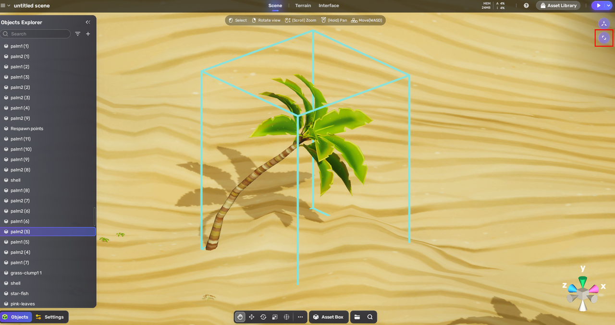Select the crosshair target tool in bottom toolbar
The image size is (615, 325).
pyautogui.click(x=287, y=317)
